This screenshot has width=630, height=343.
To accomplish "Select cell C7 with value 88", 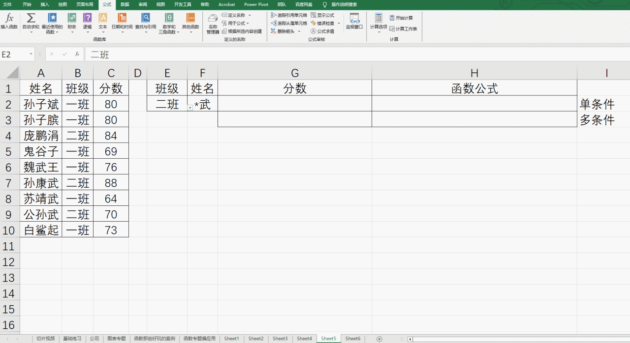I will (x=111, y=183).
